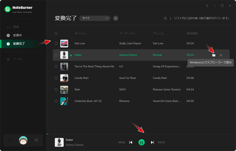Sort by アルバム column header
This screenshot has width=236, height=151.
pos(158,33)
